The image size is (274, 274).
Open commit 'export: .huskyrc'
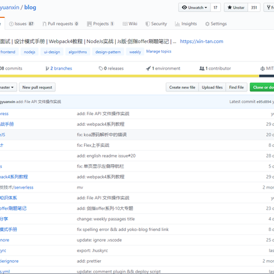click(x=93, y=251)
